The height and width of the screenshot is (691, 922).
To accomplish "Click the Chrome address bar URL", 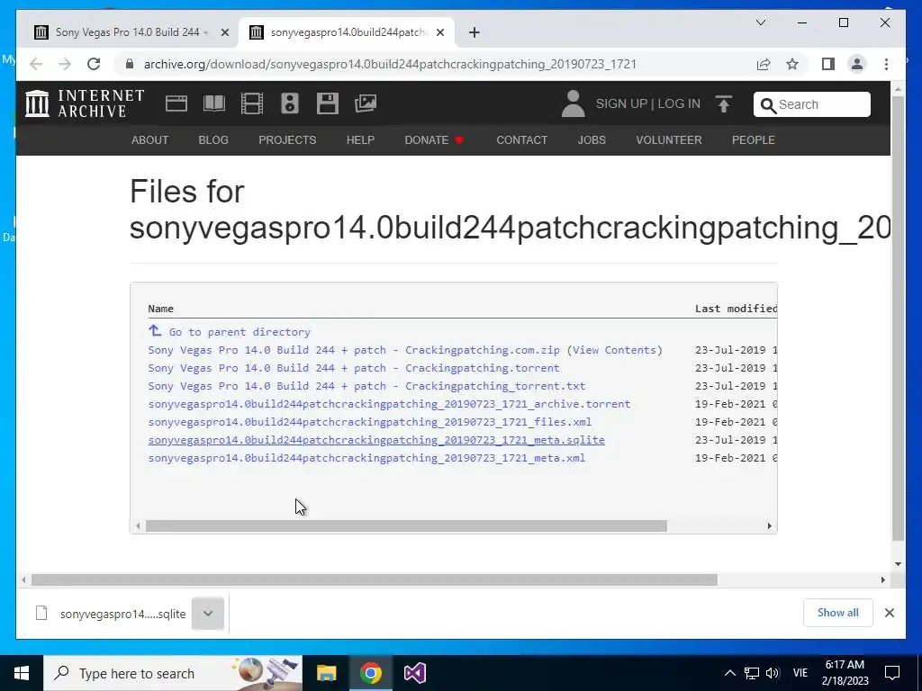I will 390,64.
